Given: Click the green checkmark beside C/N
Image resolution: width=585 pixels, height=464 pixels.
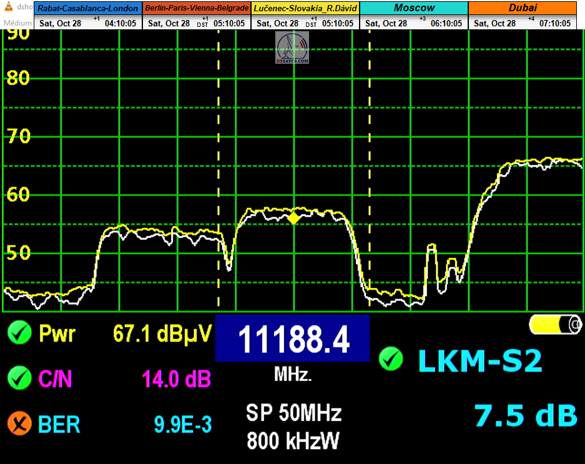Looking at the screenshot, I should 19,378.
